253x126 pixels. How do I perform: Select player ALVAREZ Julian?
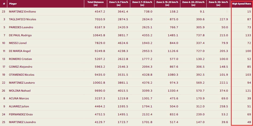(19, 106)
